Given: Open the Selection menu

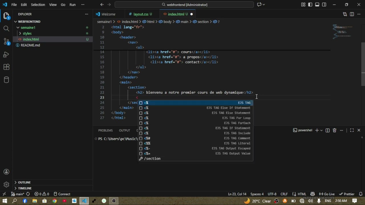Looking at the screenshot, I should [x=38, y=5].
